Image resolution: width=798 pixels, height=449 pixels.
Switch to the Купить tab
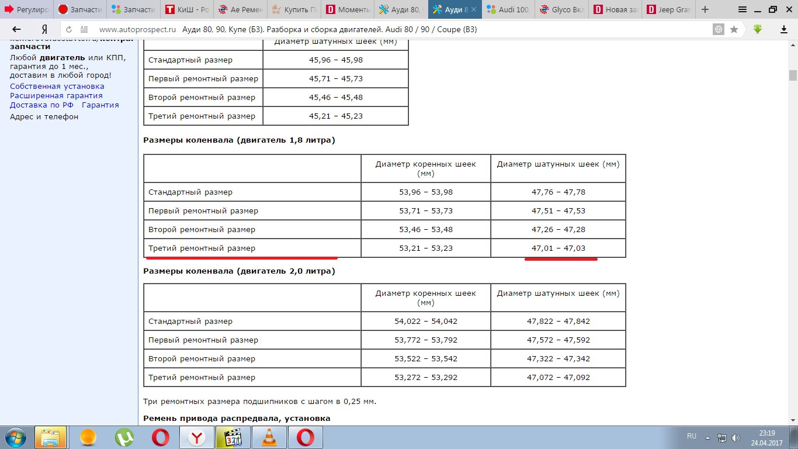coord(295,10)
